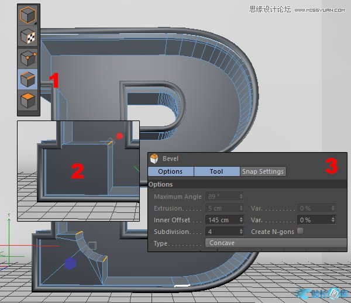Select the Model mode cube icon

(29, 15)
